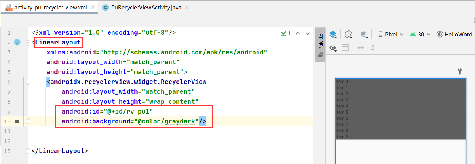
Task: Click the fold end marker on line 10
Action: [x=28, y=121]
